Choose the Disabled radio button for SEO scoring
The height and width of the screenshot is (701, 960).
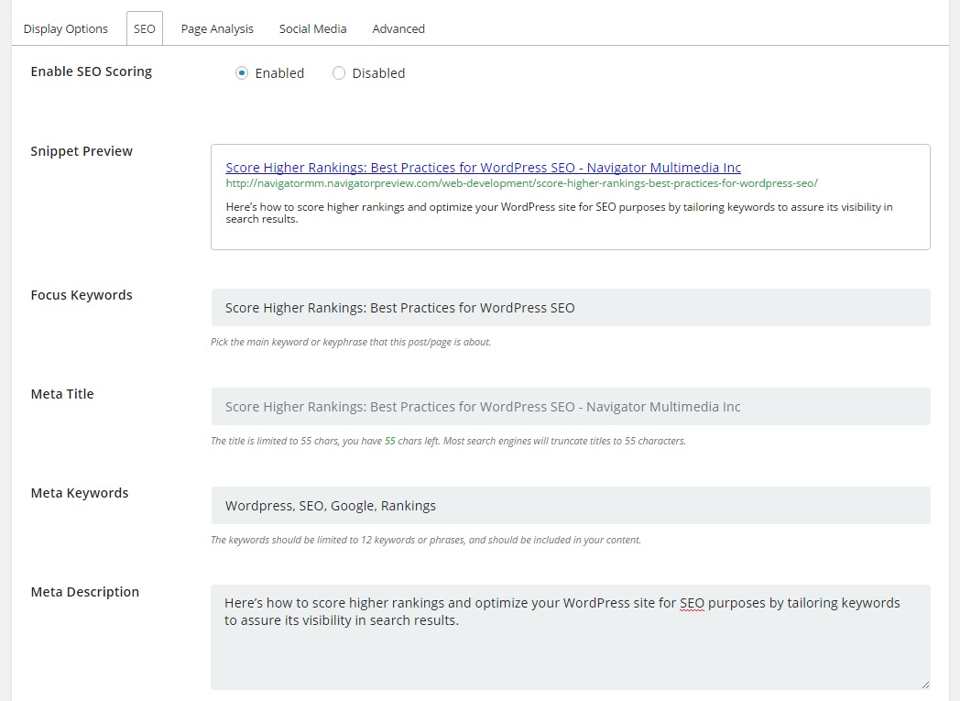point(339,73)
